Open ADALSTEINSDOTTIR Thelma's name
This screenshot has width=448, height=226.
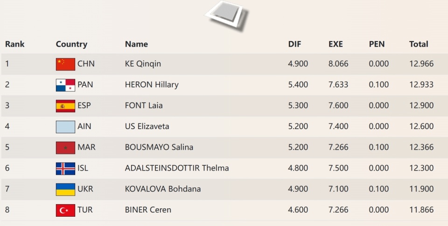pyautogui.click(x=177, y=168)
